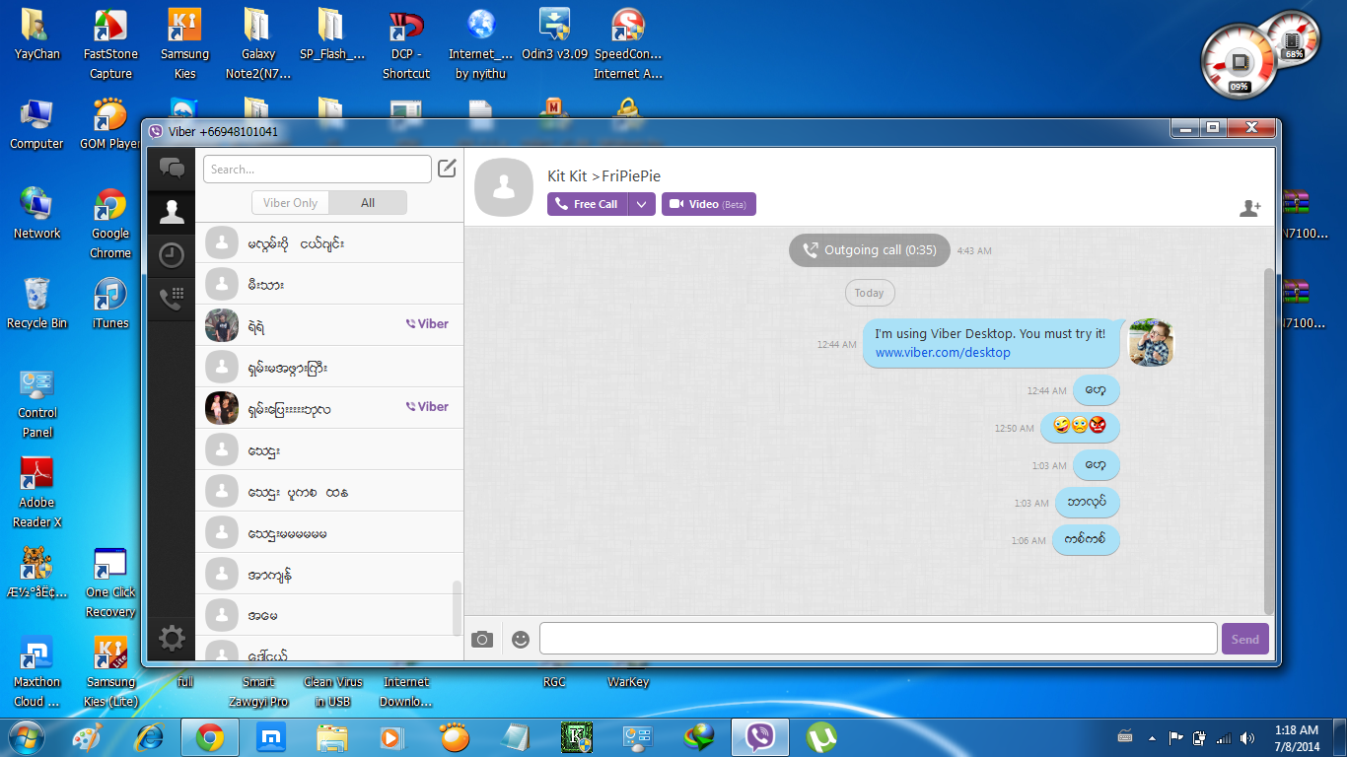Open iTunes desktop shortcut

[110, 304]
